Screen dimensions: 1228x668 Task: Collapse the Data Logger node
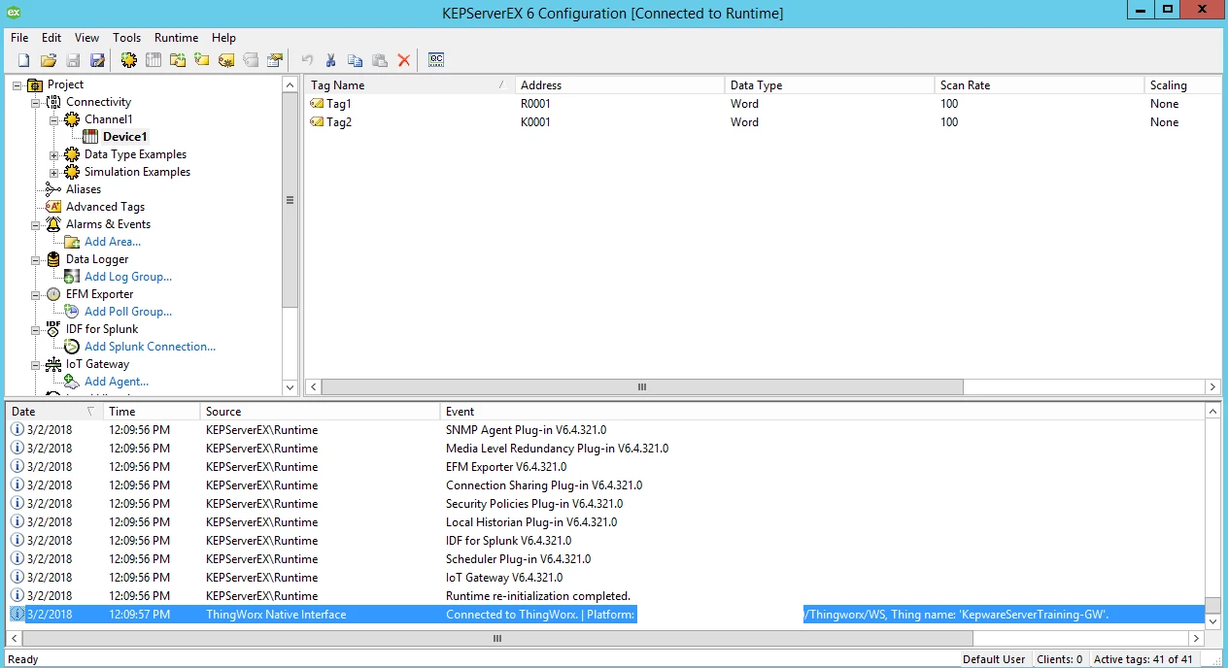point(36,259)
